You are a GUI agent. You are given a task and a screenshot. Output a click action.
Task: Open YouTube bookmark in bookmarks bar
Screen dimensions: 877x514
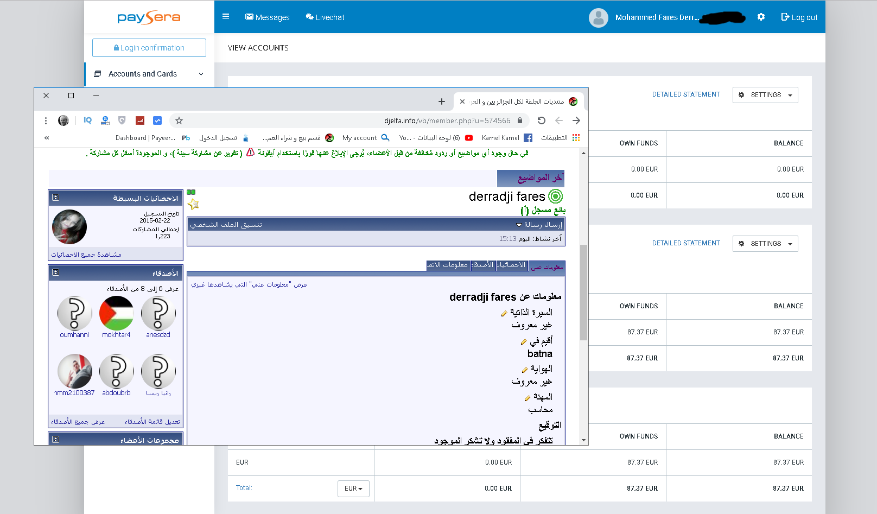click(436, 138)
